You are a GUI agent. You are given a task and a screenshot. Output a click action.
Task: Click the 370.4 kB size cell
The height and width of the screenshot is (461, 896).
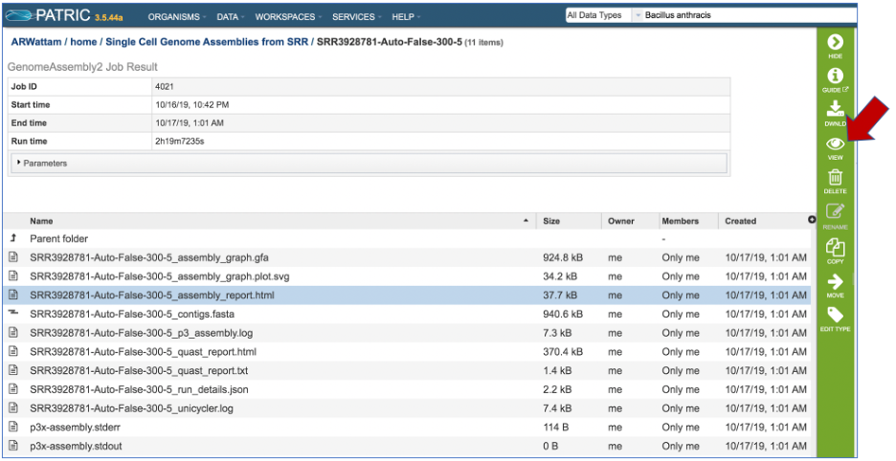tap(563, 351)
